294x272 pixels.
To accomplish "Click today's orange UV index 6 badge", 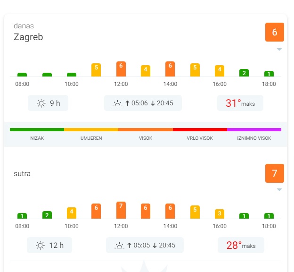I will [274, 32].
